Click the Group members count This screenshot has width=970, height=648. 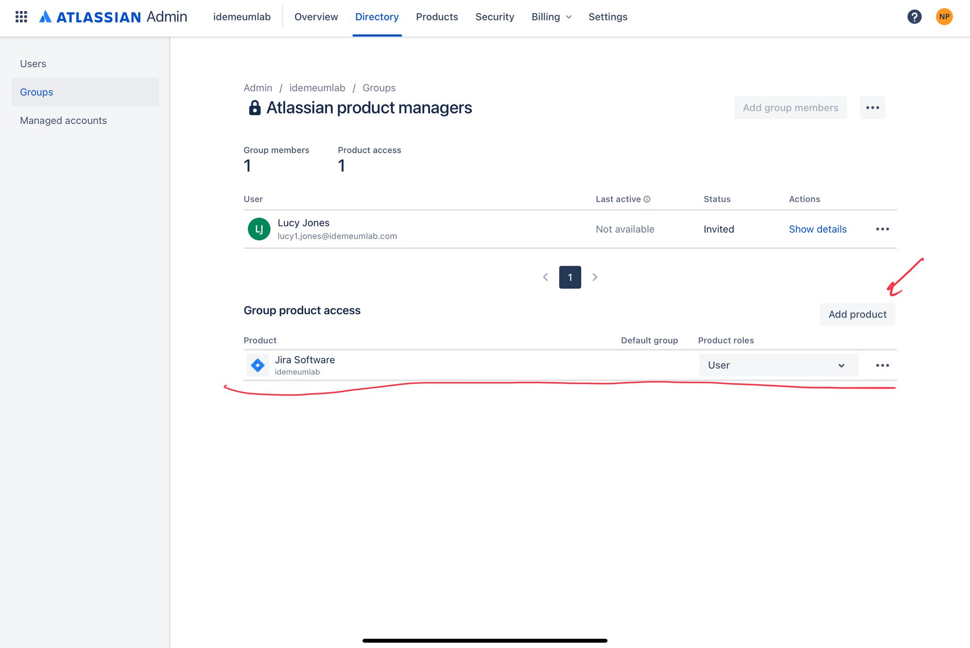(x=247, y=166)
